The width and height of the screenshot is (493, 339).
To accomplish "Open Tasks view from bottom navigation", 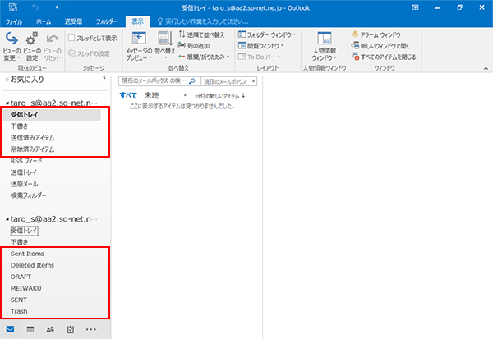I will click(x=71, y=329).
